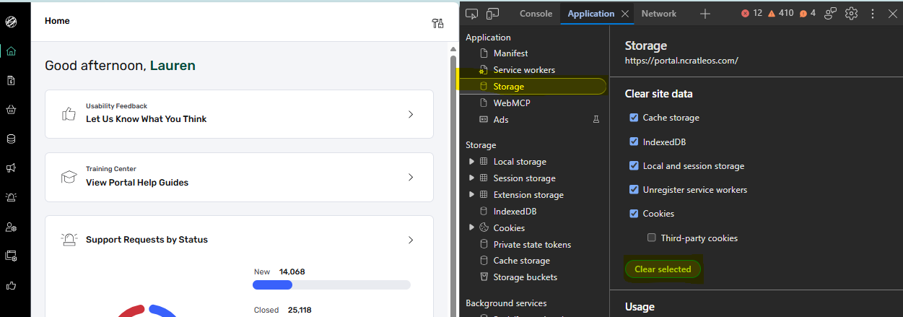Open DevTools settings gear
The height and width of the screenshot is (317, 903).
coord(852,13)
